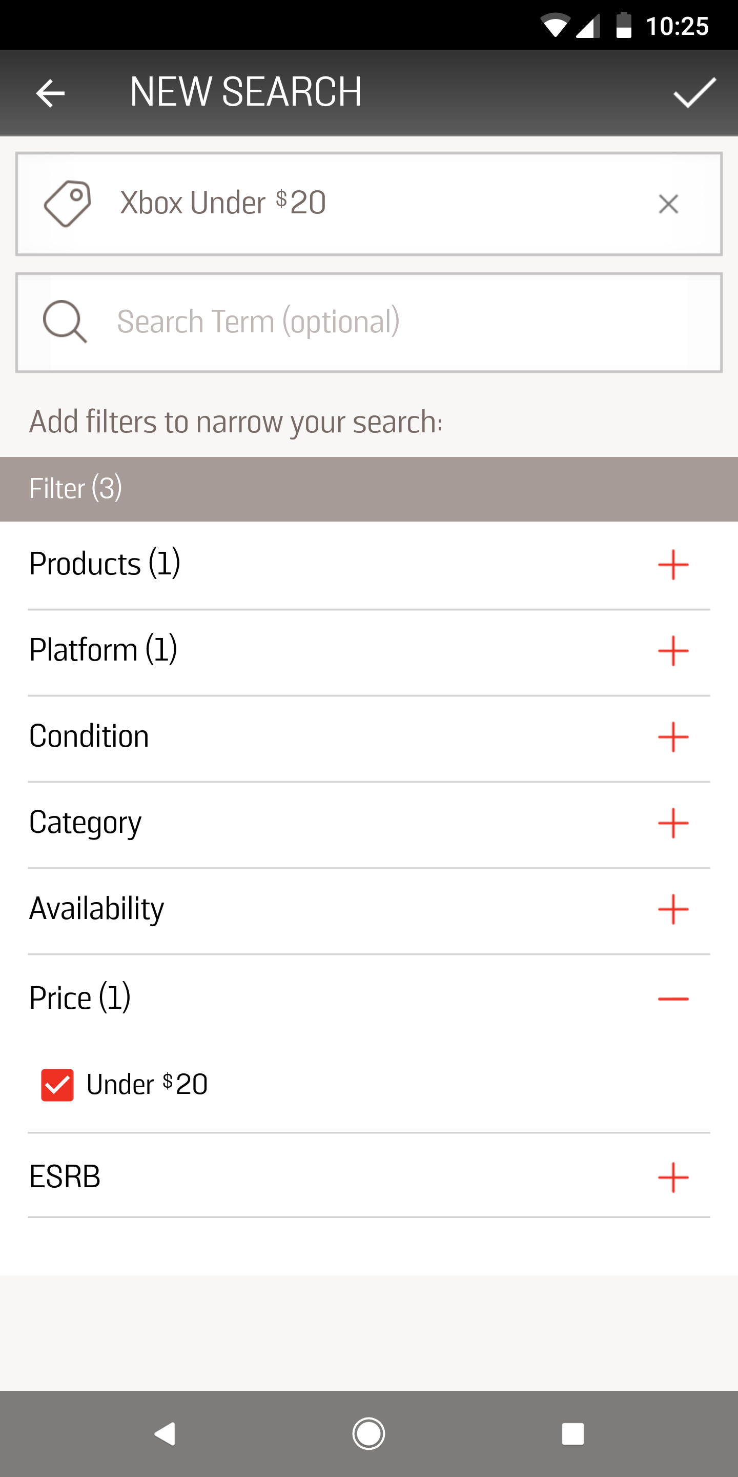738x1477 pixels.
Task: Expand the ESRB filter
Action: tap(673, 1177)
